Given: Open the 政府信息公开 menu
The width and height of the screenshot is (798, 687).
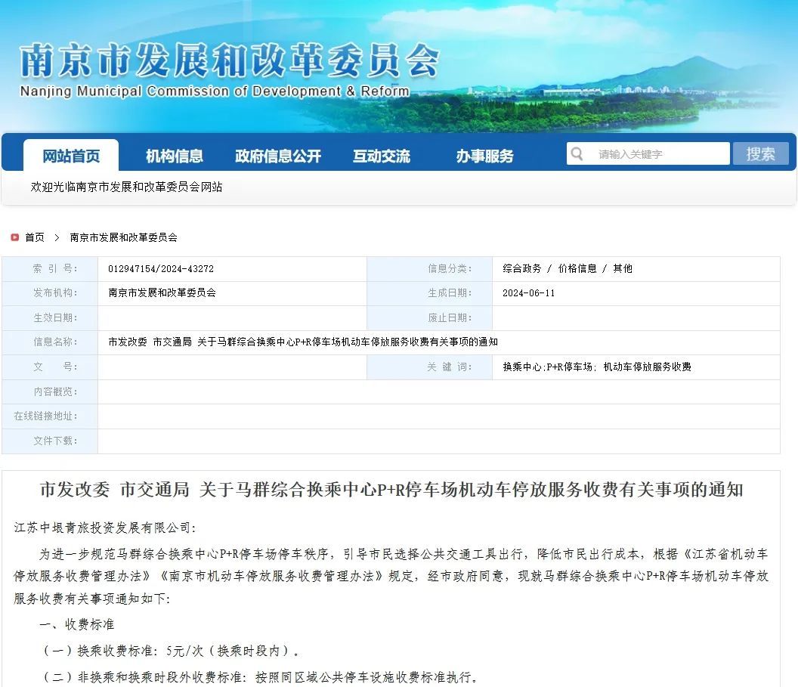Looking at the screenshot, I should [278, 156].
